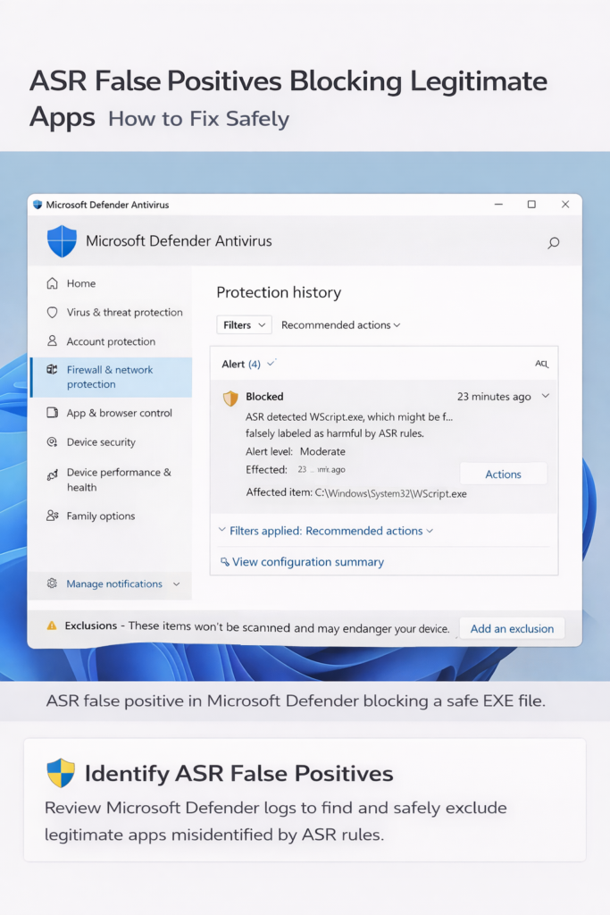
Task: Click the search magnifier icon
Action: pyautogui.click(x=554, y=243)
